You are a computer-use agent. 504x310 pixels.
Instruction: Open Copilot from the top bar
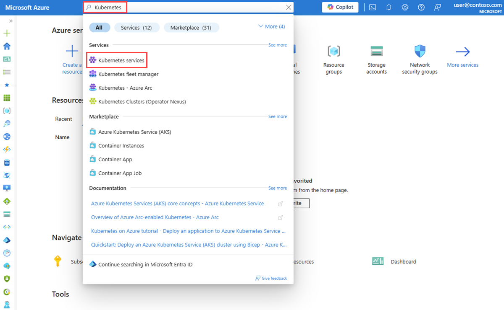[340, 7]
